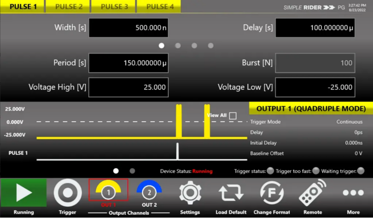Click the Width value field
373x218 pixels.
pos(128,28)
